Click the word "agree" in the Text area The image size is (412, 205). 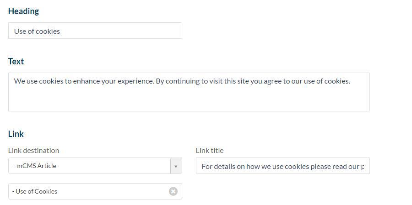point(273,81)
